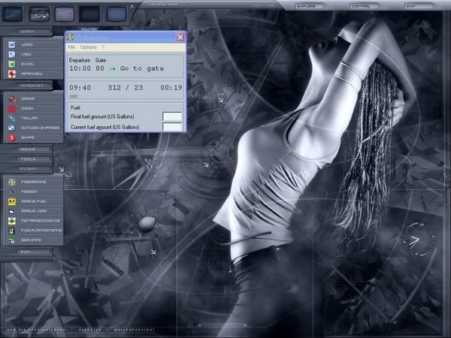Image resolution: width=451 pixels, height=338 pixels.
Task: Launch Excel from the Work panel
Action: [x=12, y=64]
